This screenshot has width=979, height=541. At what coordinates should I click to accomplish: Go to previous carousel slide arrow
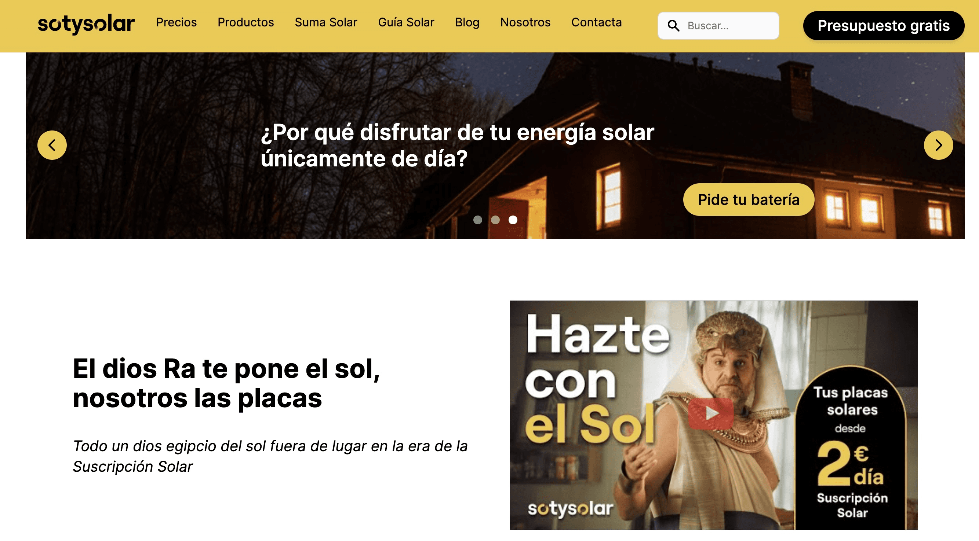pos(52,145)
